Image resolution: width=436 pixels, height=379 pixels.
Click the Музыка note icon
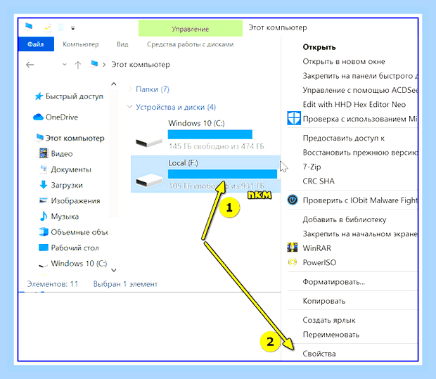[44, 216]
